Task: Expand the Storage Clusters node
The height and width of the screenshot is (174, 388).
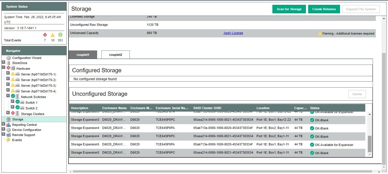Action: click(8, 113)
